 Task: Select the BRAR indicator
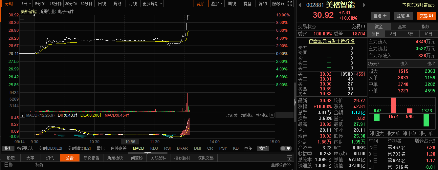coord(182,148)
